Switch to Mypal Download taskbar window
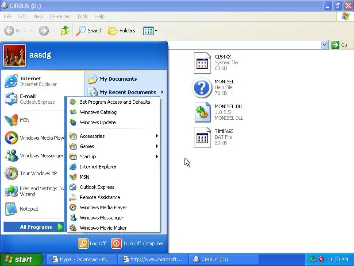Screen dimensions: 354x266 (x=82, y=259)
